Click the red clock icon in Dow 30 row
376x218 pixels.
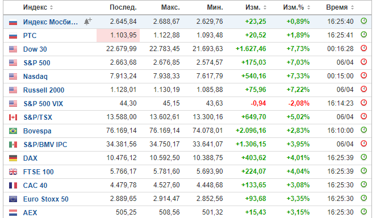click(x=364, y=48)
